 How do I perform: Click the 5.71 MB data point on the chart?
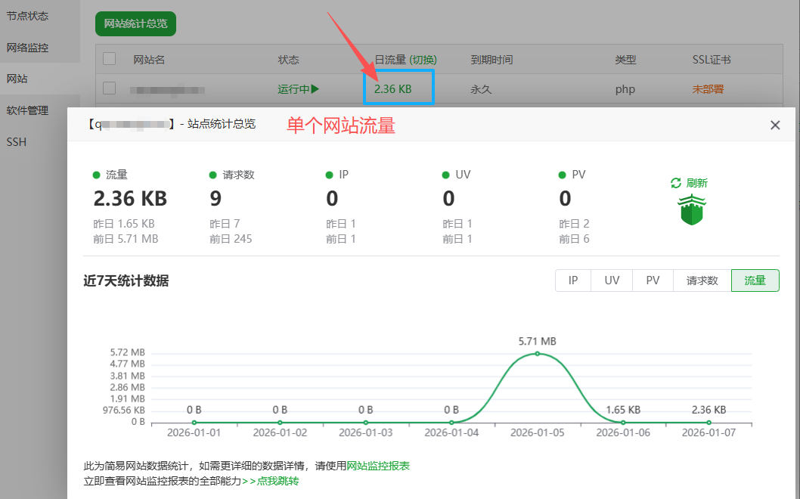click(537, 353)
